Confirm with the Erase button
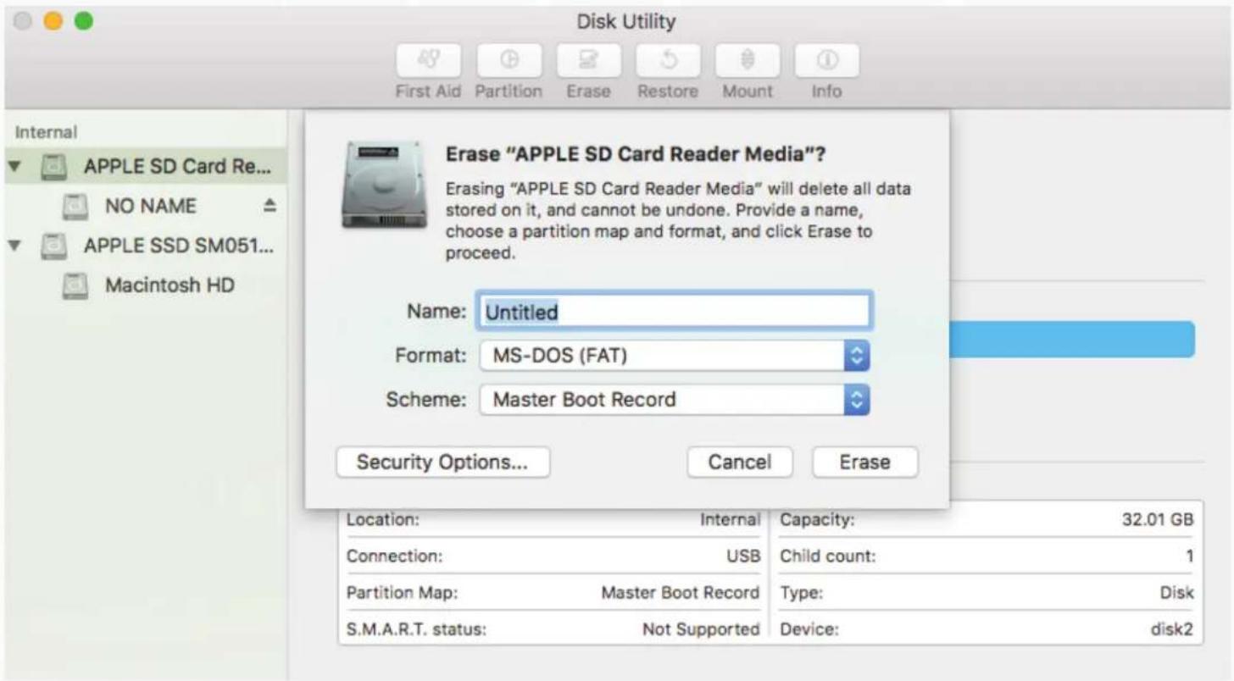The width and height of the screenshot is (1234, 681). click(x=865, y=462)
